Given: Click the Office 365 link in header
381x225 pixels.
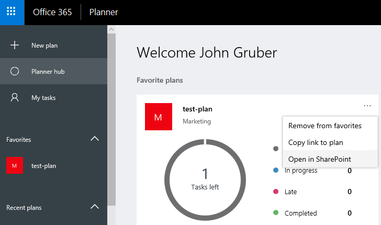Looking at the screenshot, I should tap(52, 12).
